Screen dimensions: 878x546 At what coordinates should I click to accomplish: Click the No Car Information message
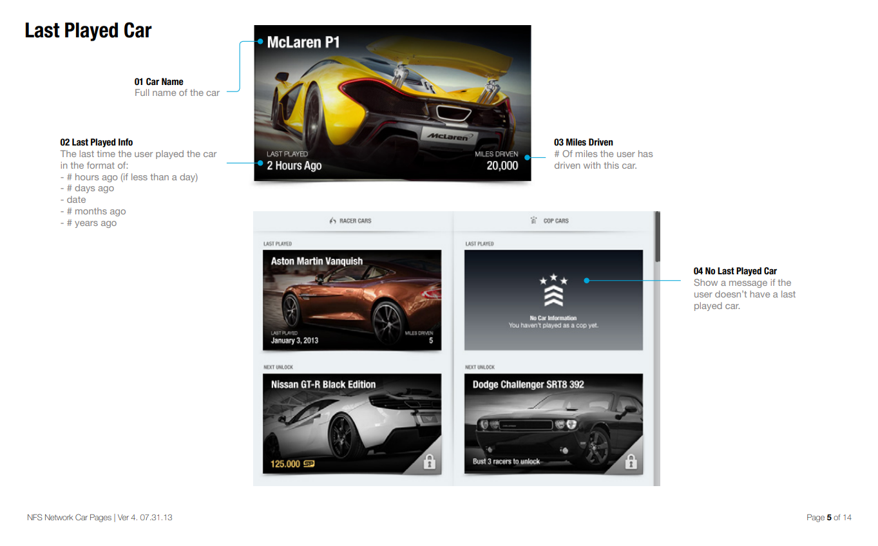pos(553,322)
